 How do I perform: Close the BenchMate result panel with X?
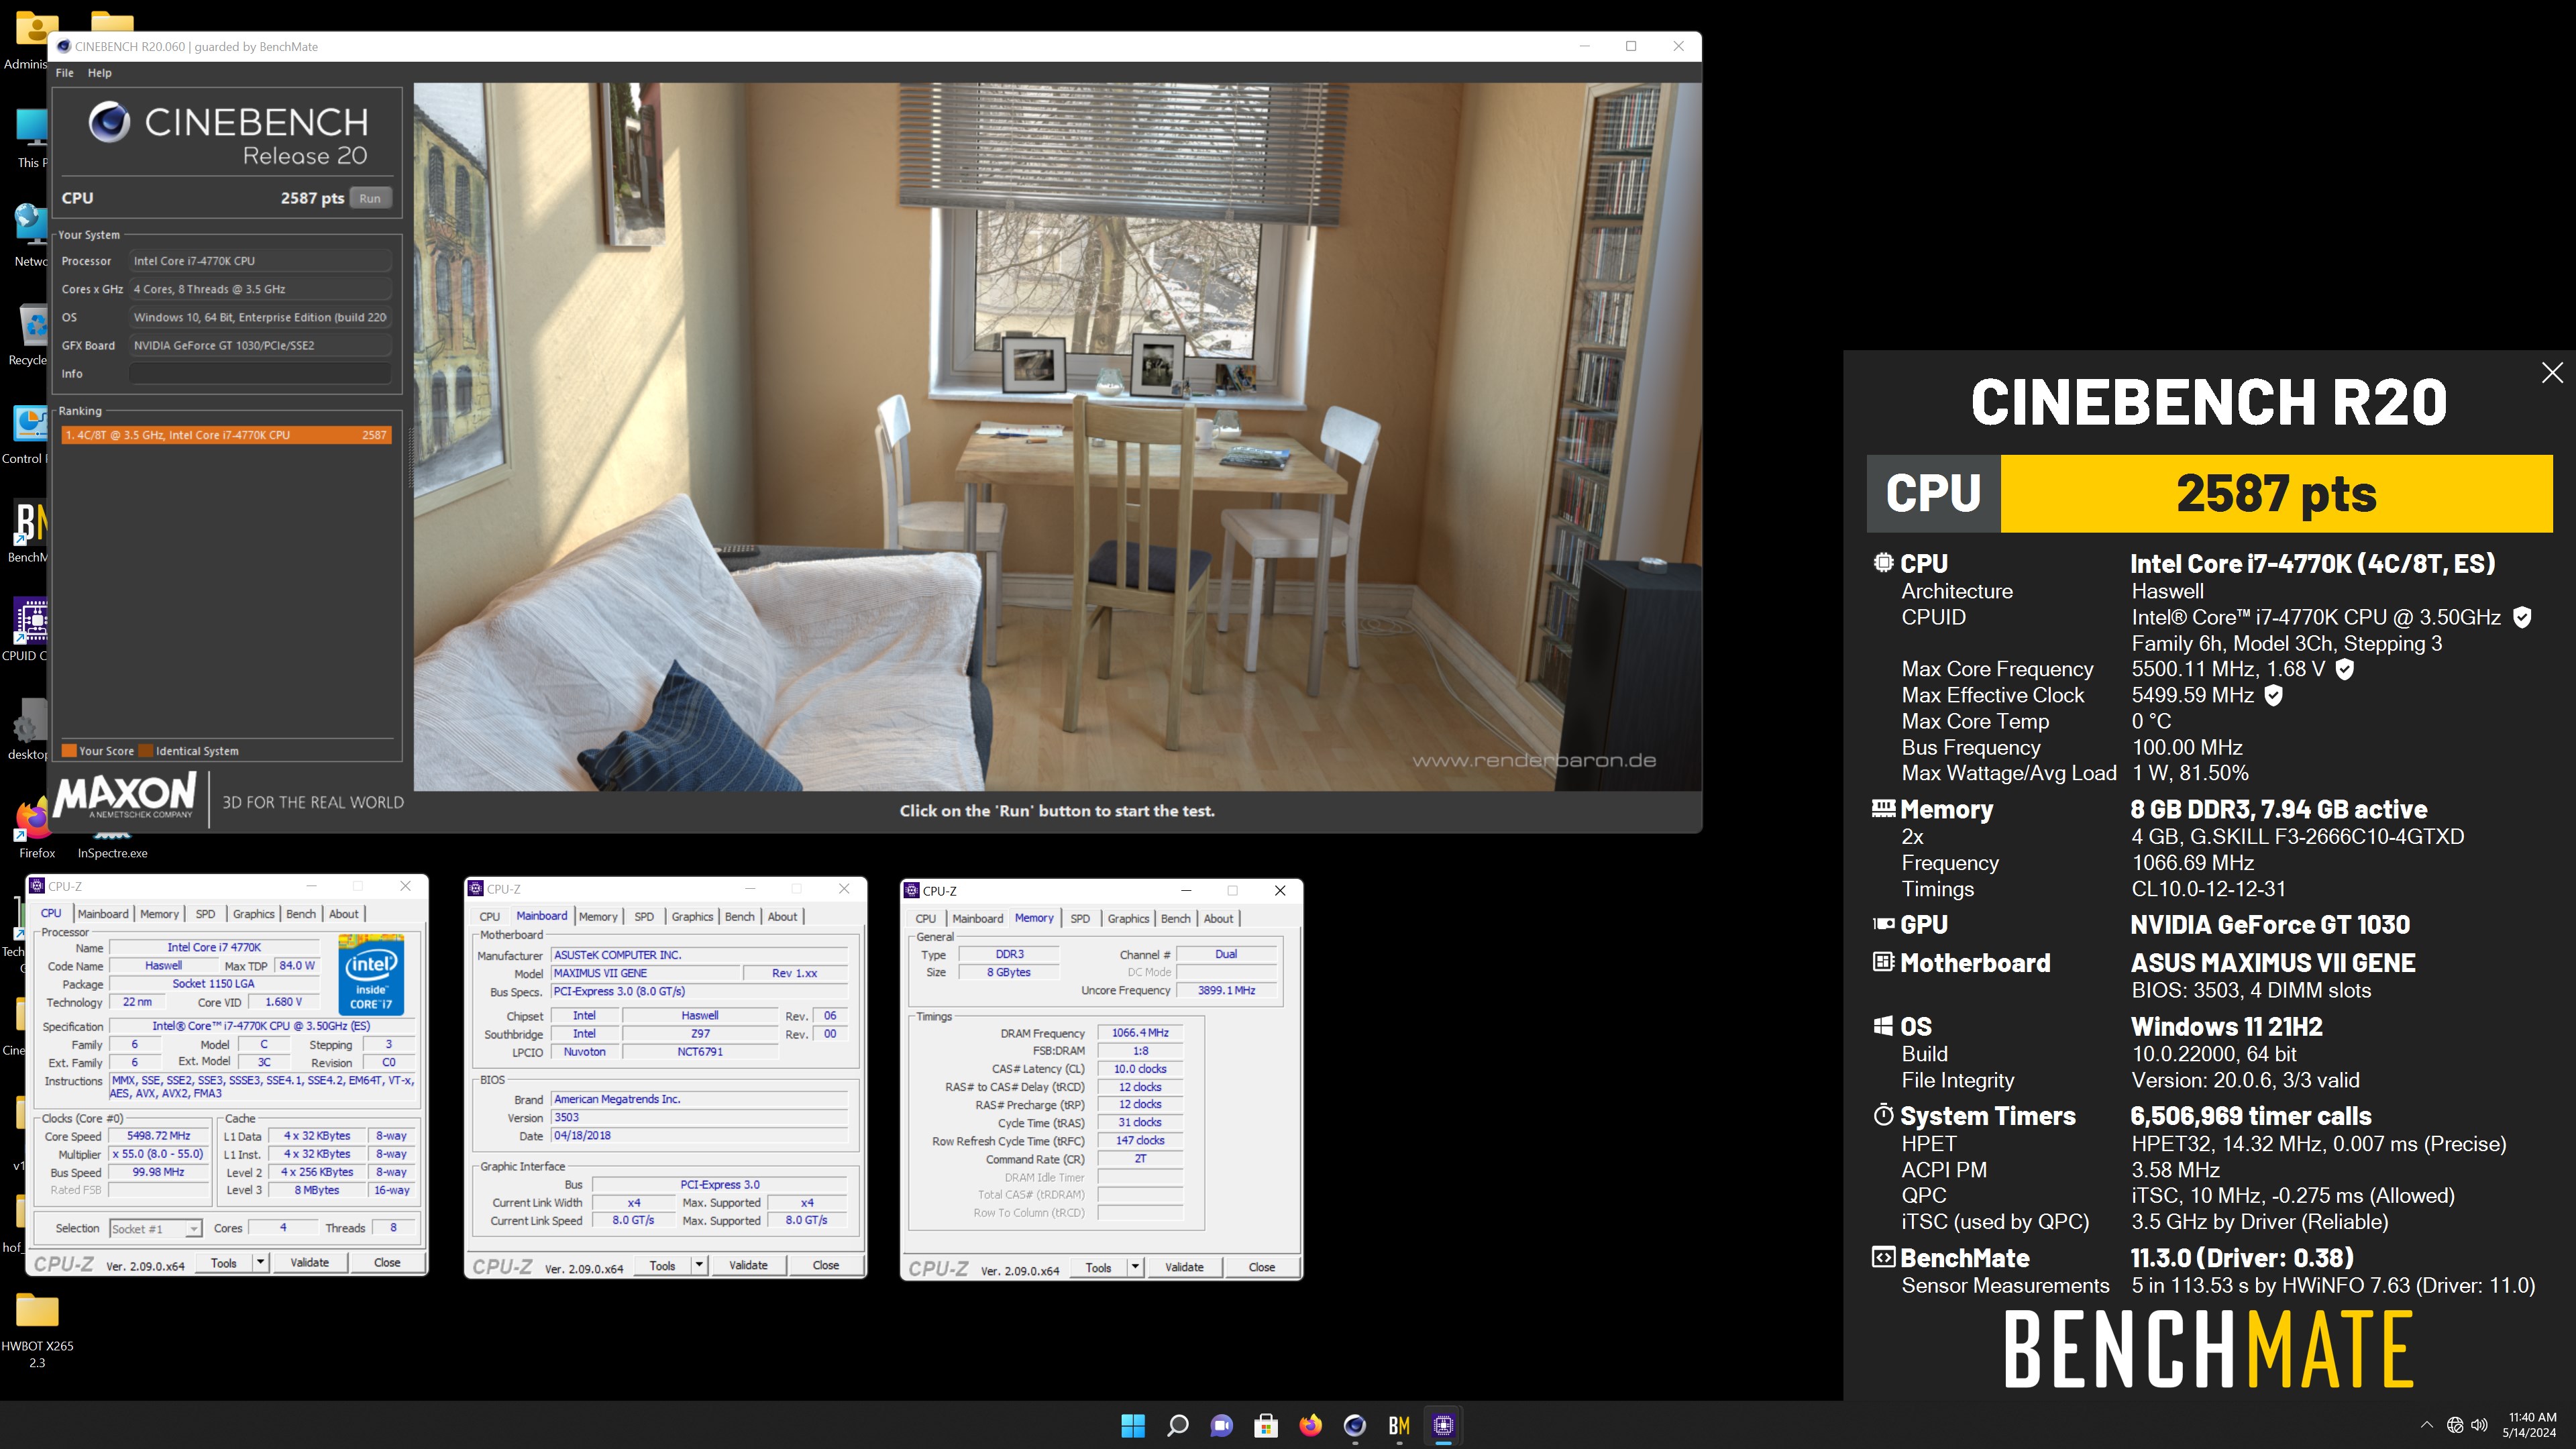pos(2552,373)
